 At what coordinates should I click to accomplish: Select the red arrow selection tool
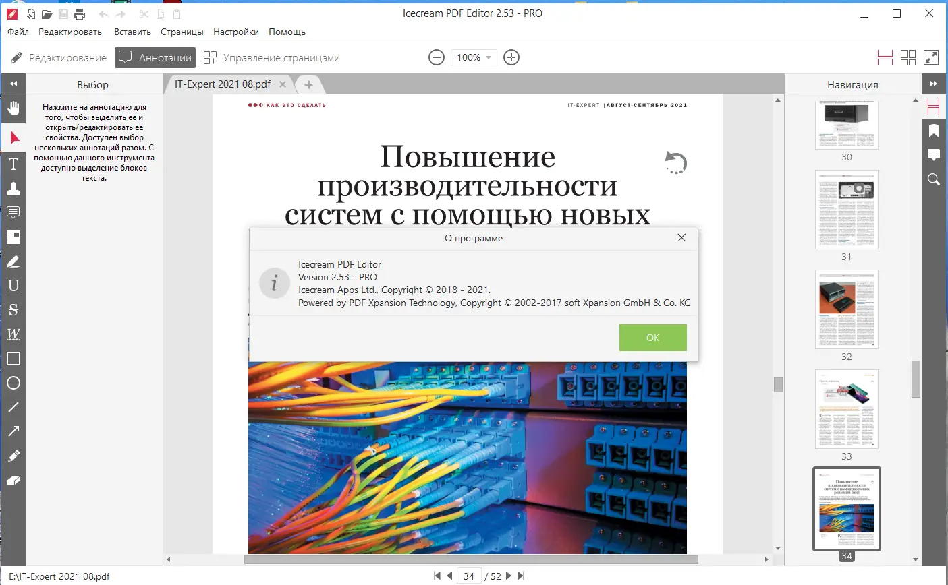coord(13,138)
